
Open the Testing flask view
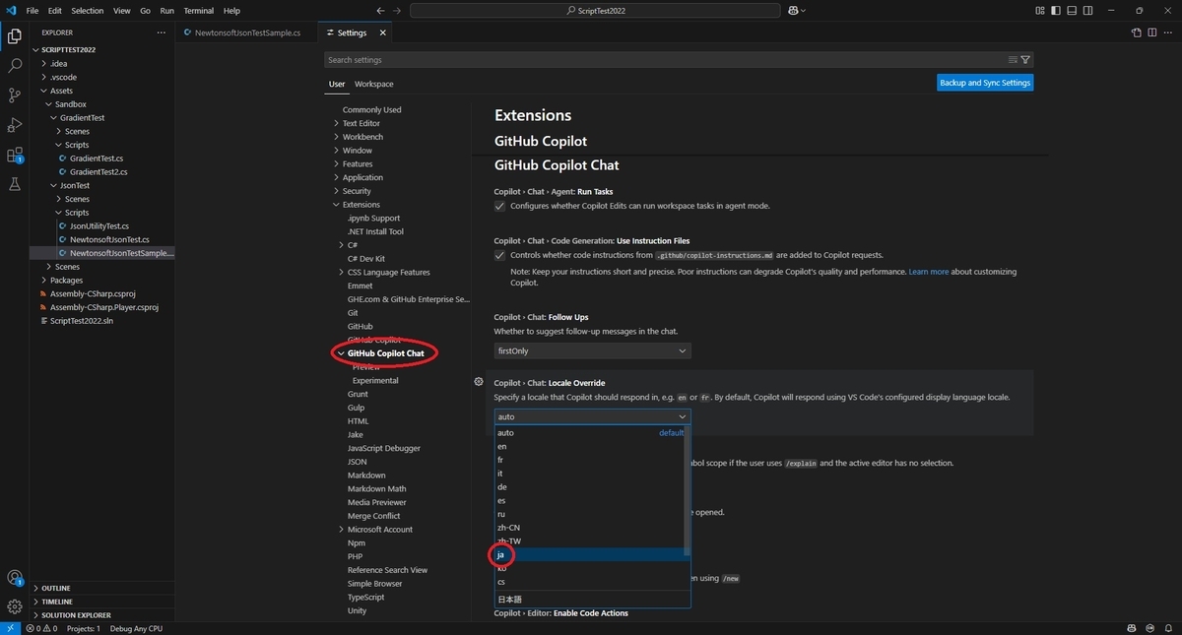(15, 184)
